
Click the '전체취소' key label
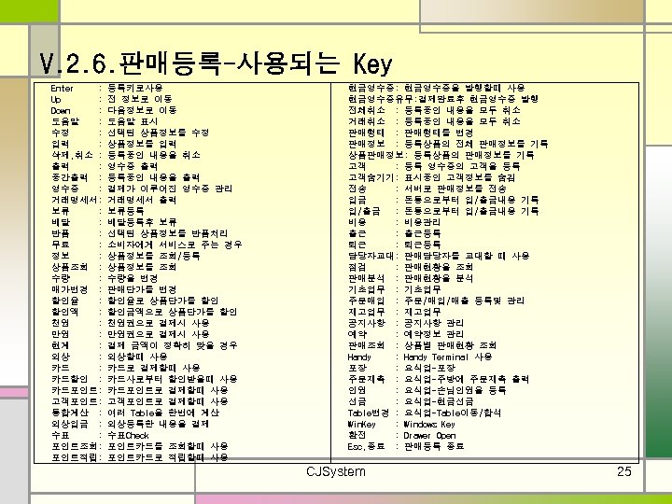click(x=367, y=110)
